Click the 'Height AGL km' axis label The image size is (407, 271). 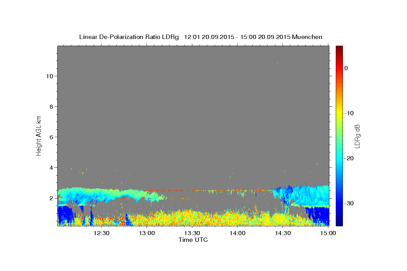[39, 135]
